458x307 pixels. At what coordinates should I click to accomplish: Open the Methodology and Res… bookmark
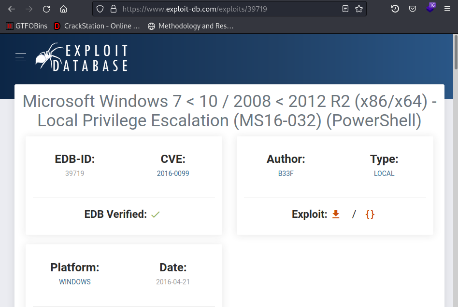191,26
